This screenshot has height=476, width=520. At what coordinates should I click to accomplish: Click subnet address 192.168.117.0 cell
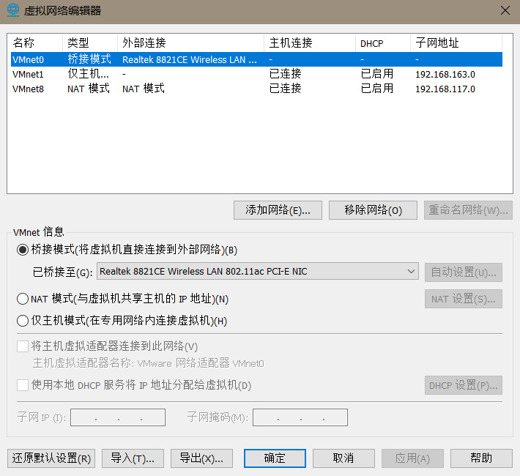tap(445, 89)
